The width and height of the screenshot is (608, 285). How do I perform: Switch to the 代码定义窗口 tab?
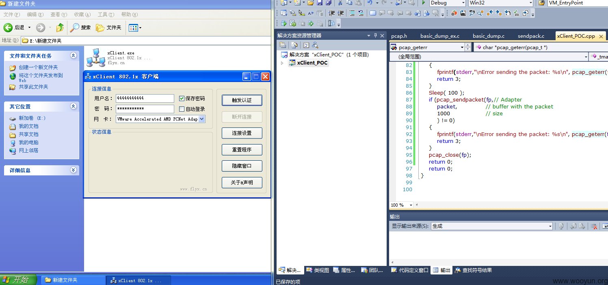(409, 270)
